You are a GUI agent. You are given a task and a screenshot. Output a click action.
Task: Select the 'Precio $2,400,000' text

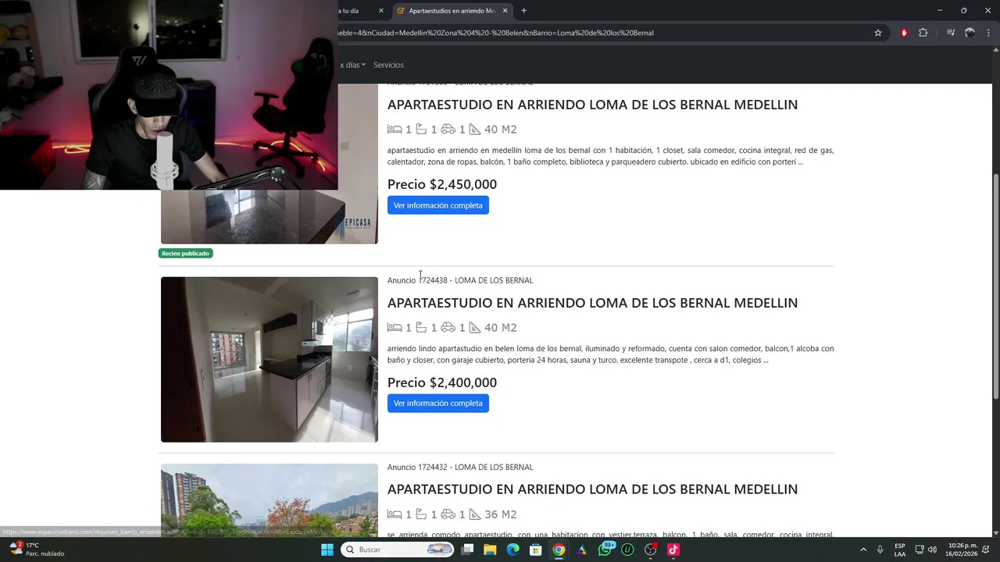tap(442, 382)
